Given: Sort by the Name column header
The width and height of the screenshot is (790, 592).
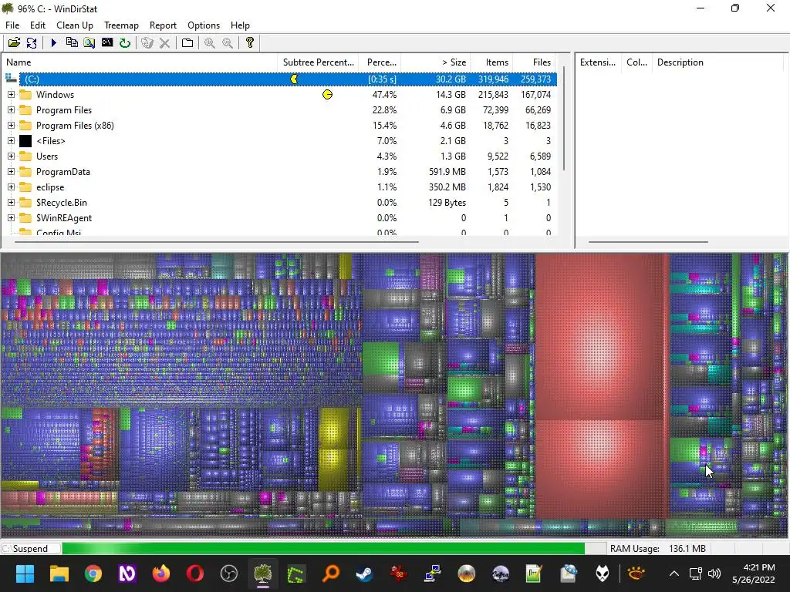Looking at the screenshot, I should (x=140, y=62).
